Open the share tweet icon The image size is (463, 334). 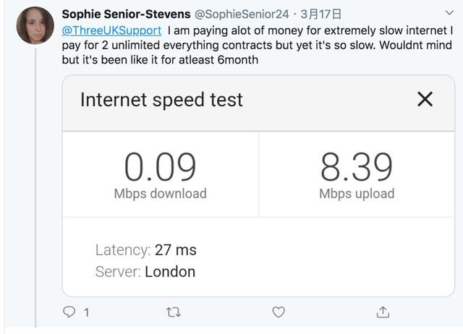383,312
